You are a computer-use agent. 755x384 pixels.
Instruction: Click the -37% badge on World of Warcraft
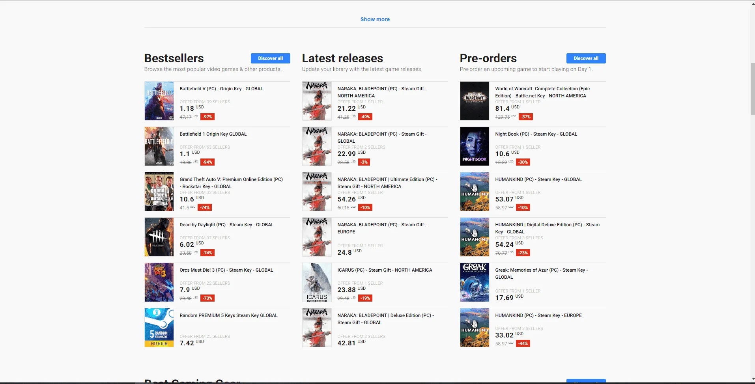click(526, 117)
